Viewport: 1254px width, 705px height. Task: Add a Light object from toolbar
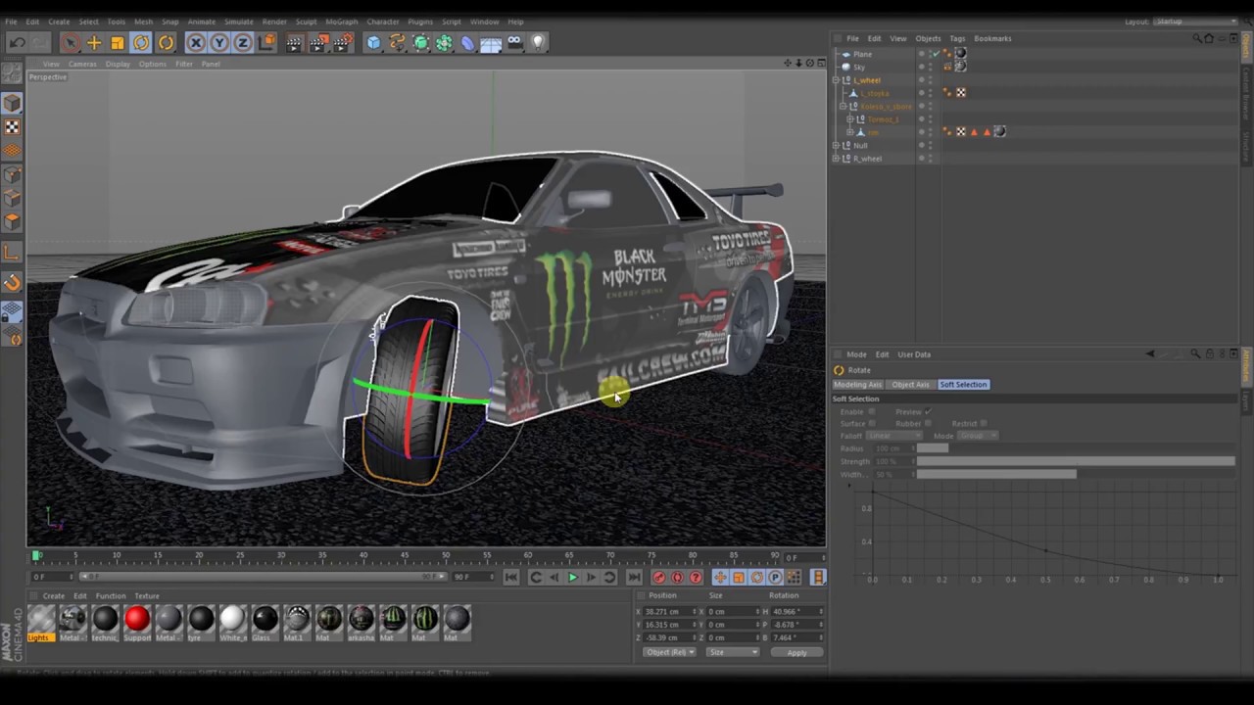[538, 42]
